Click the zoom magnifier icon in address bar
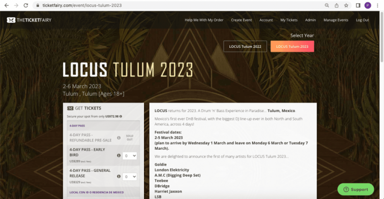Image resolution: width=384 pixels, height=199 pixels. tap(327, 5)
